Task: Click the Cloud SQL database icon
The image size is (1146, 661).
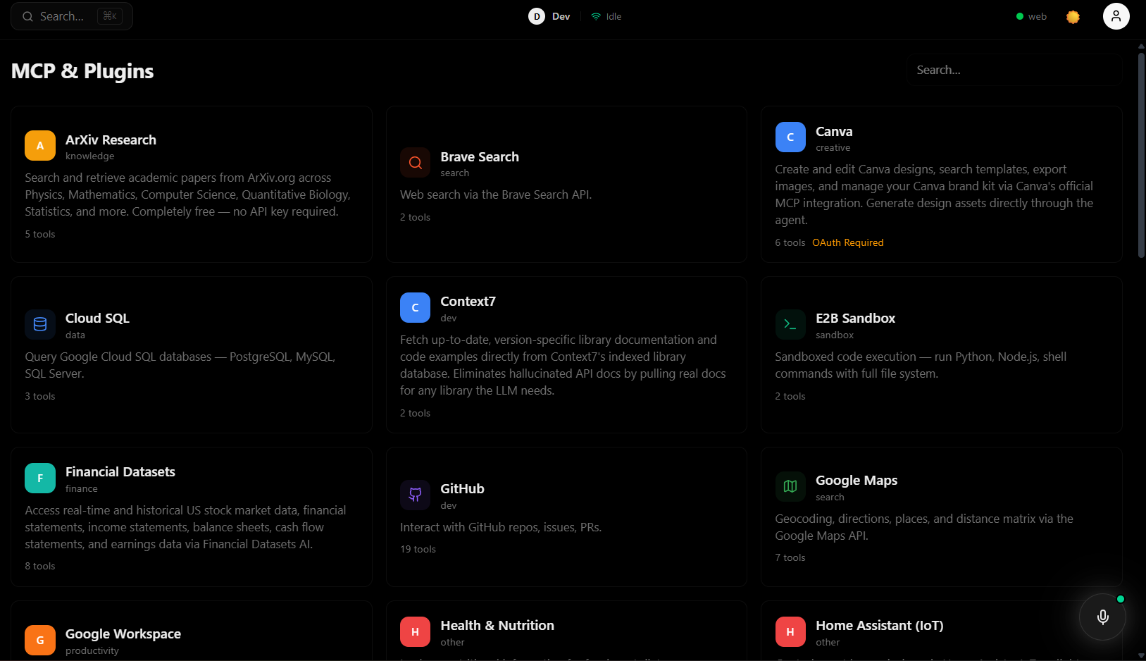Action: [40, 324]
